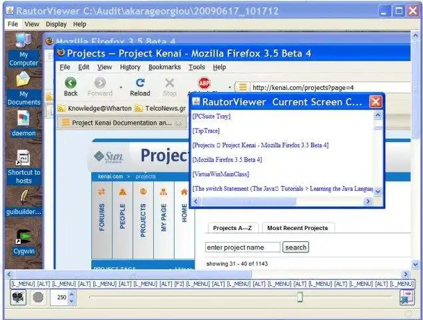Click the search button
Image resolution: width=423 pixels, height=320 pixels.
[x=296, y=247]
